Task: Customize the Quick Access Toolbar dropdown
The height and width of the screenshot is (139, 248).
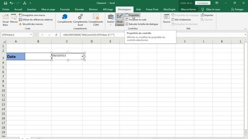Action: click(x=30, y=3)
